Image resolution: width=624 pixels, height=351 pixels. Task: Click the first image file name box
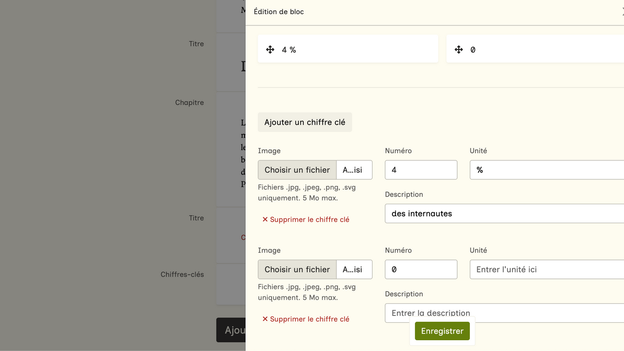click(x=354, y=170)
